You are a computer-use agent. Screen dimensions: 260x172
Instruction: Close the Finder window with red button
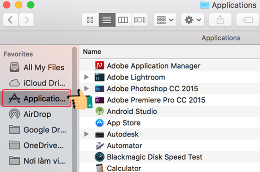tap(7, 5)
